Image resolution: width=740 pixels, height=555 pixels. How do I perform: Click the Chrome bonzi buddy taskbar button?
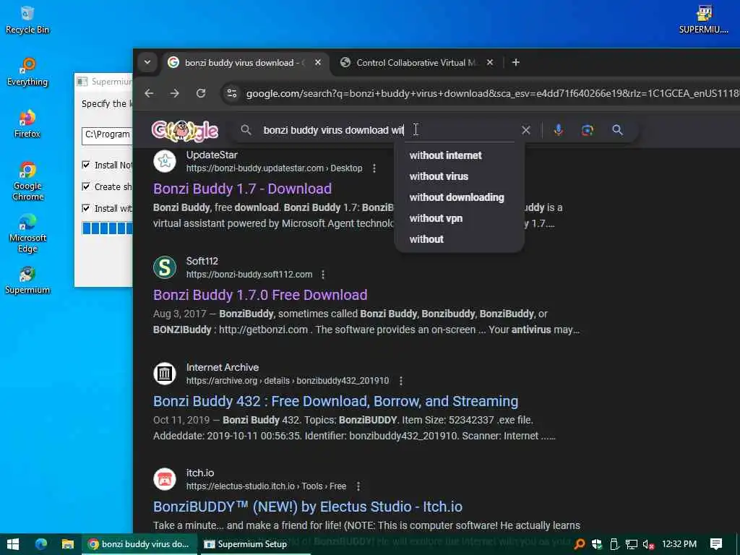(139, 544)
